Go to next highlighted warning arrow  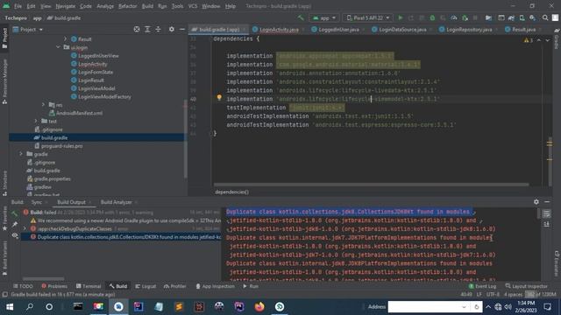tap(547, 40)
